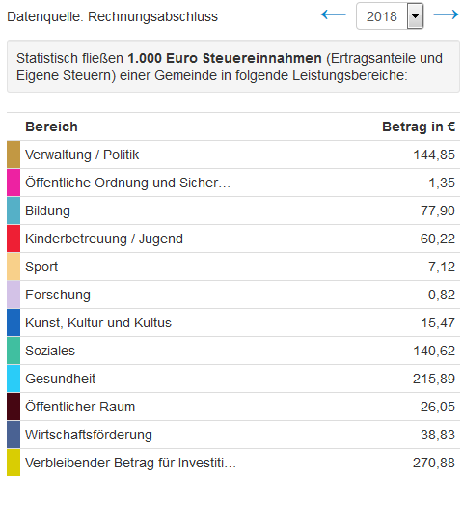Go to previous year with left arrow
This screenshot has height=507, width=463.
333,14
